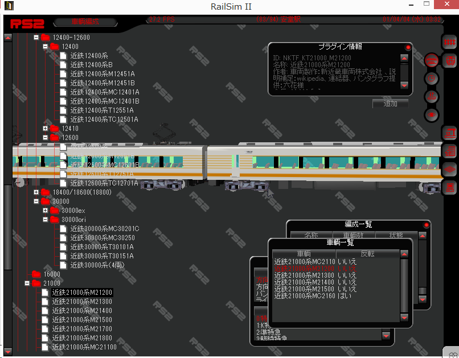Click the folder icon of 18400/18600(18800)
The height and width of the screenshot is (358, 459).
[46, 192]
